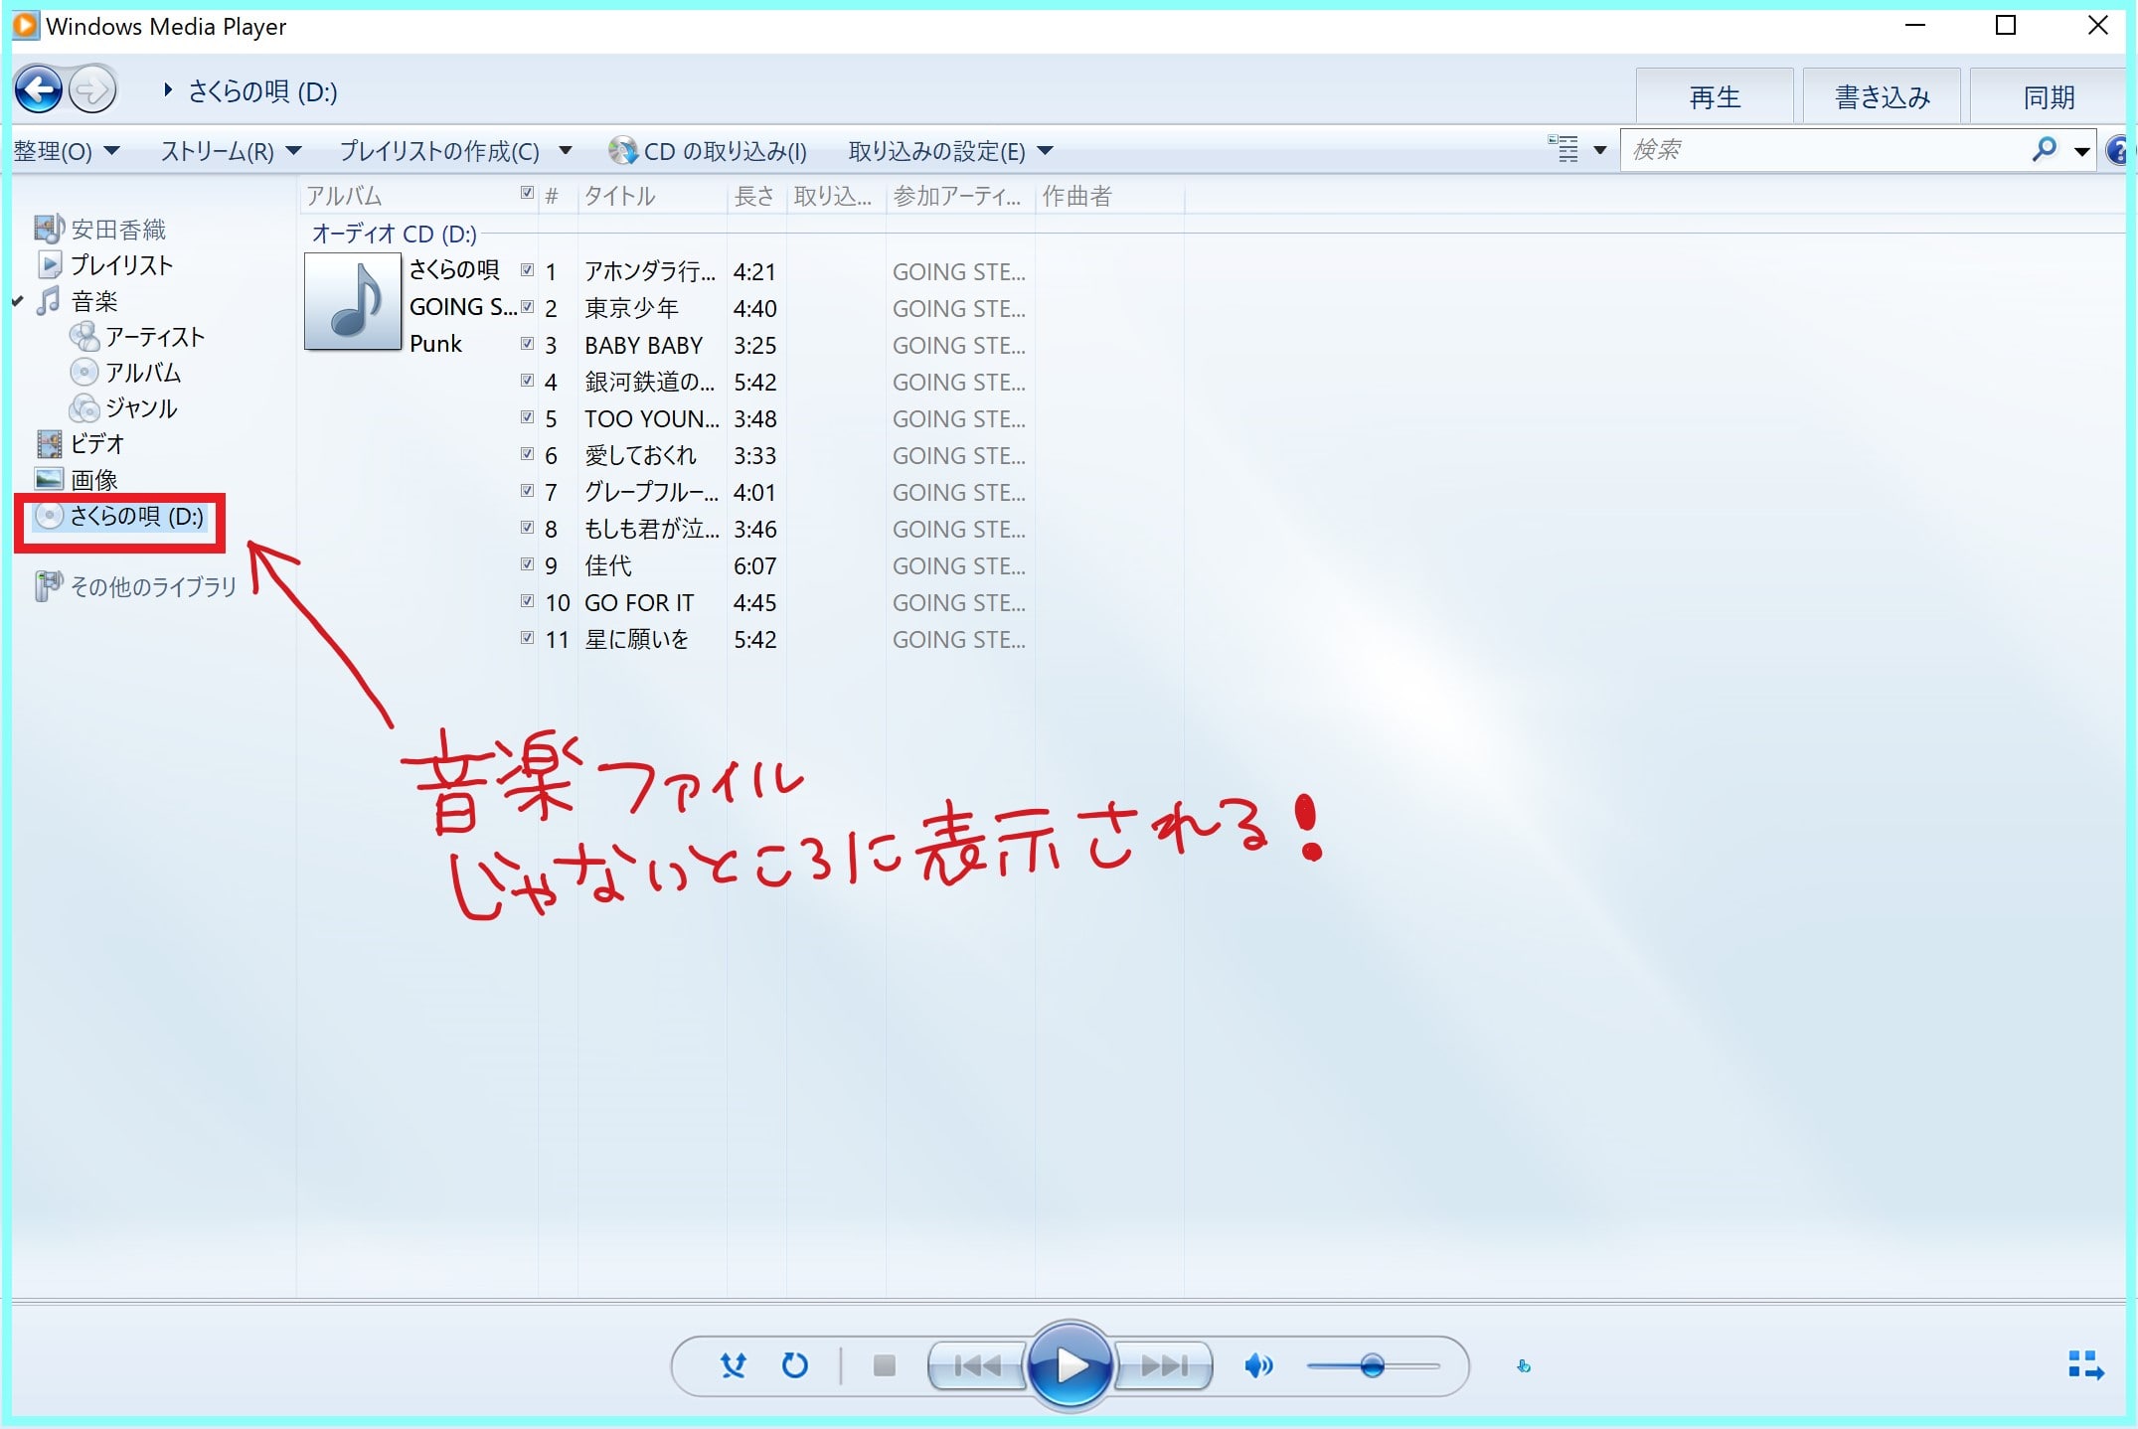Uncheck track 10 GO FOR IT checkbox
The height and width of the screenshot is (1429, 2138).
coord(527,600)
